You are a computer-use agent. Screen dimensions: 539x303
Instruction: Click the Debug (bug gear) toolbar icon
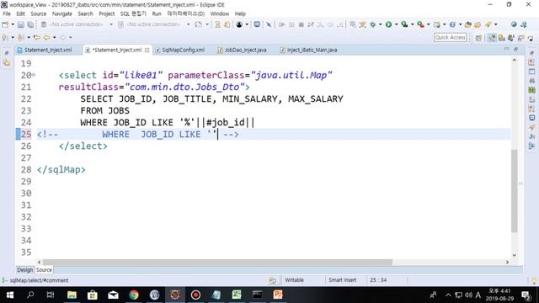point(373,24)
